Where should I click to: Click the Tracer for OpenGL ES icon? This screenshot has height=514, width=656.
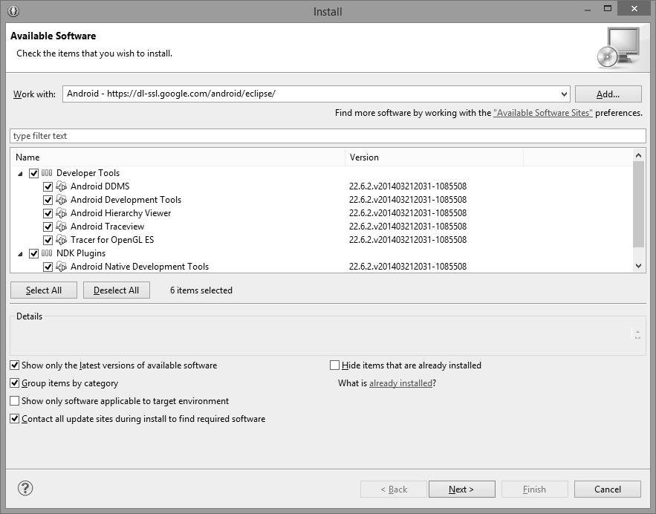pos(62,240)
